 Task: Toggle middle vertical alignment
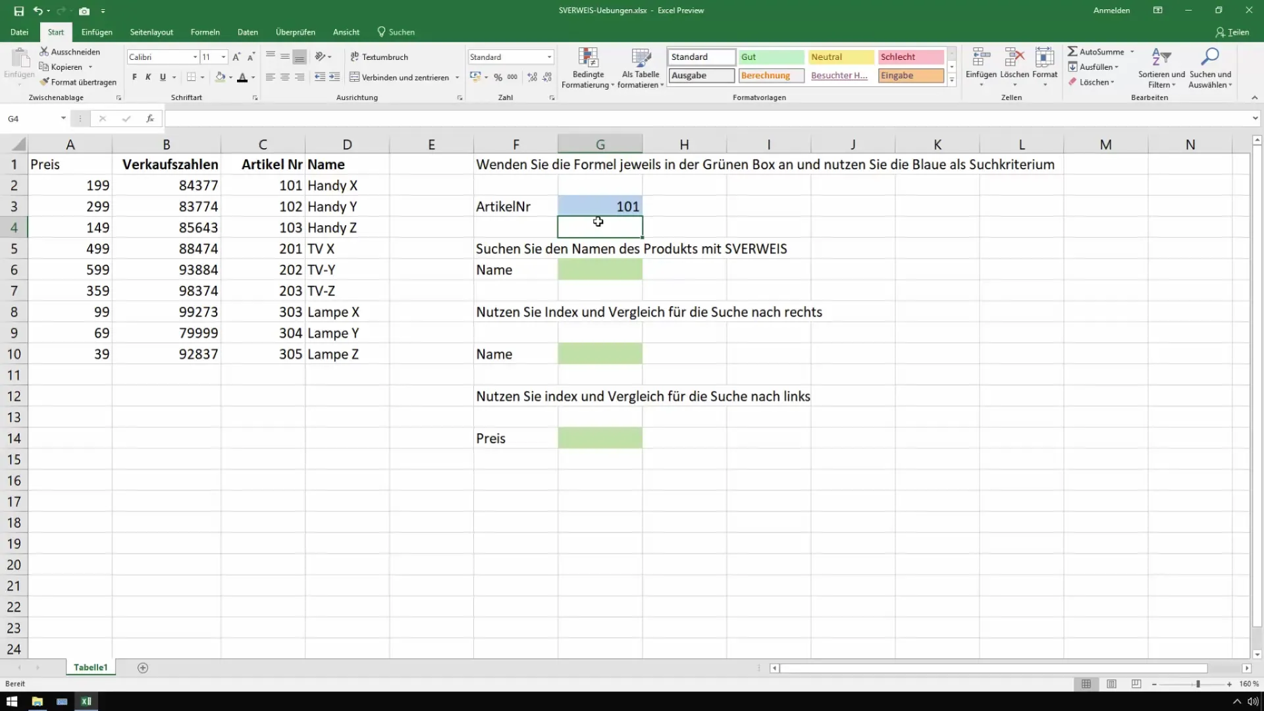coord(284,57)
